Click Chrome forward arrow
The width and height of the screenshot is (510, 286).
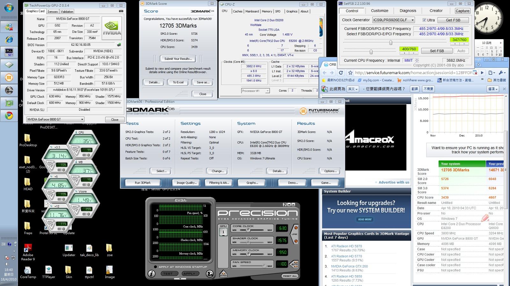[332, 73]
